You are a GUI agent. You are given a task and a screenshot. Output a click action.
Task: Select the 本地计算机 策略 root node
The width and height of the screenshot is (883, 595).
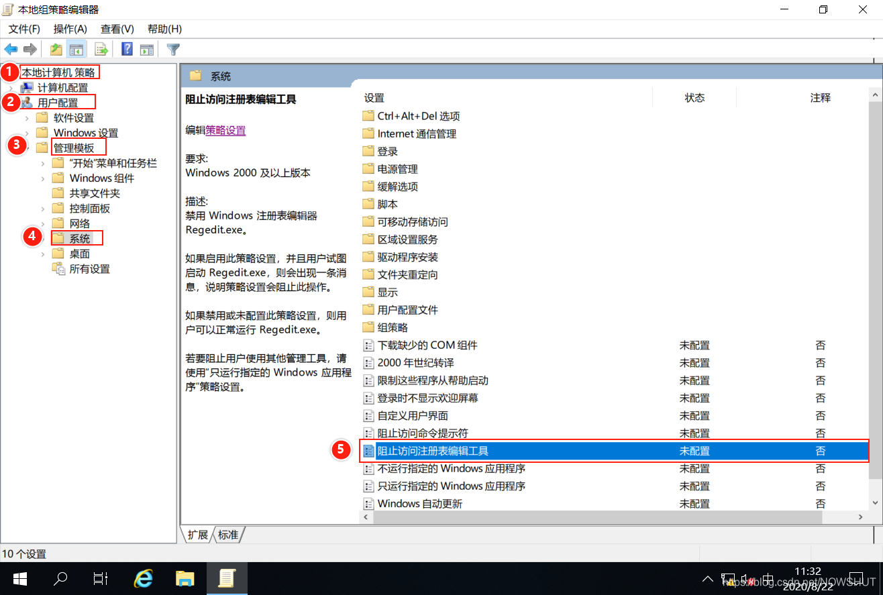(58, 72)
